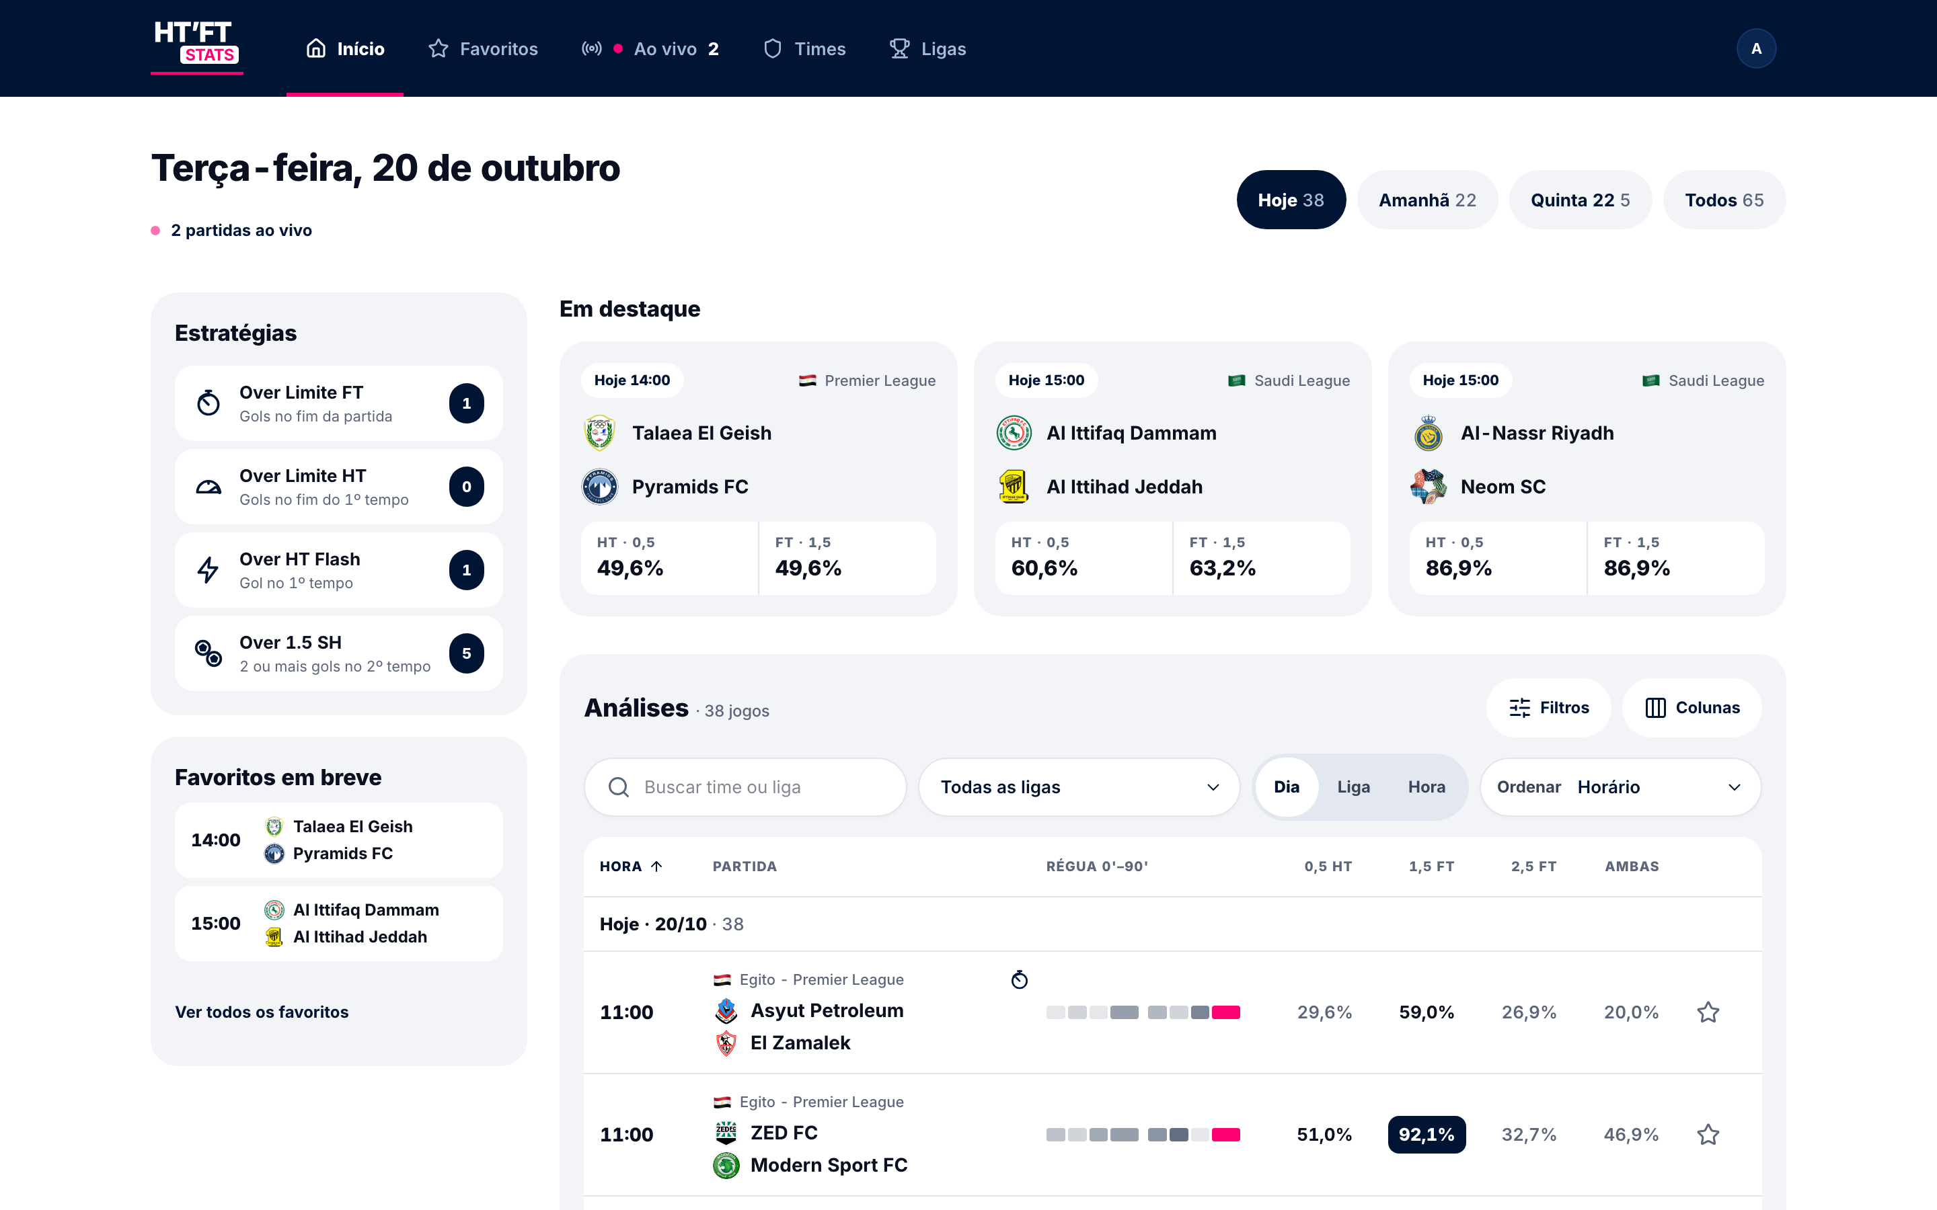
Task: Click the Régua bar for ZED FC match
Action: tap(1143, 1135)
